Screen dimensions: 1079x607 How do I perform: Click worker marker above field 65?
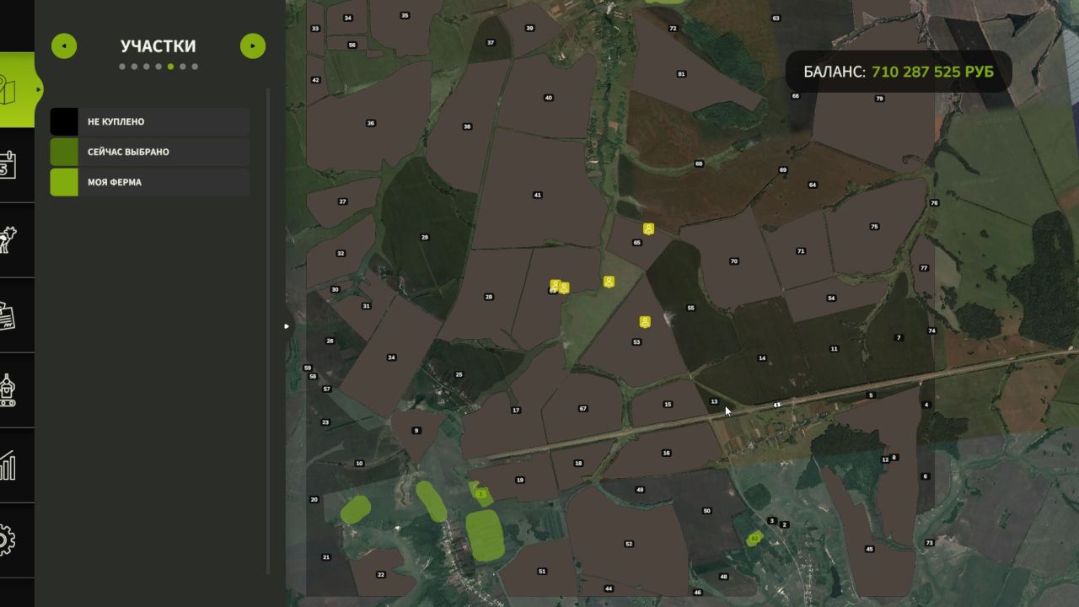(x=648, y=228)
